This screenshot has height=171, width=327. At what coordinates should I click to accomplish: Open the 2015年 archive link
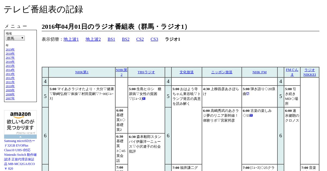(x=10, y=66)
